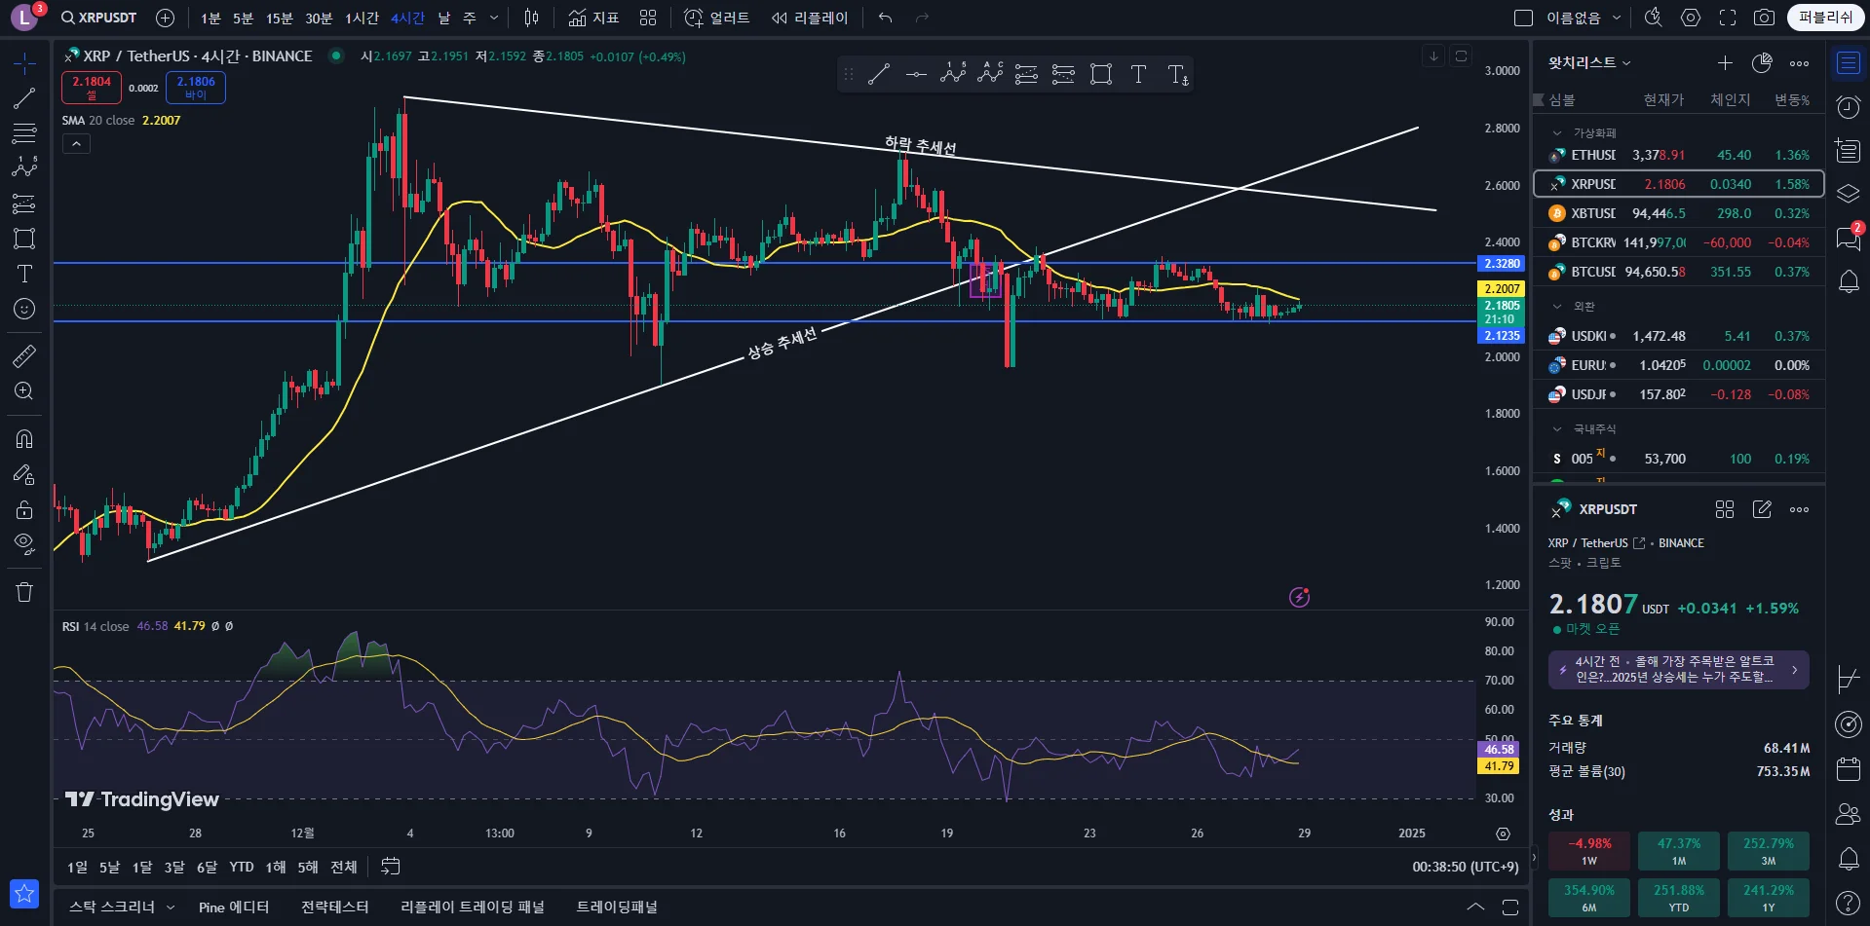Image resolution: width=1870 pixels, height=926 pixels.
Task: Switch to 15분 timeframe
Action: [280, 18]
